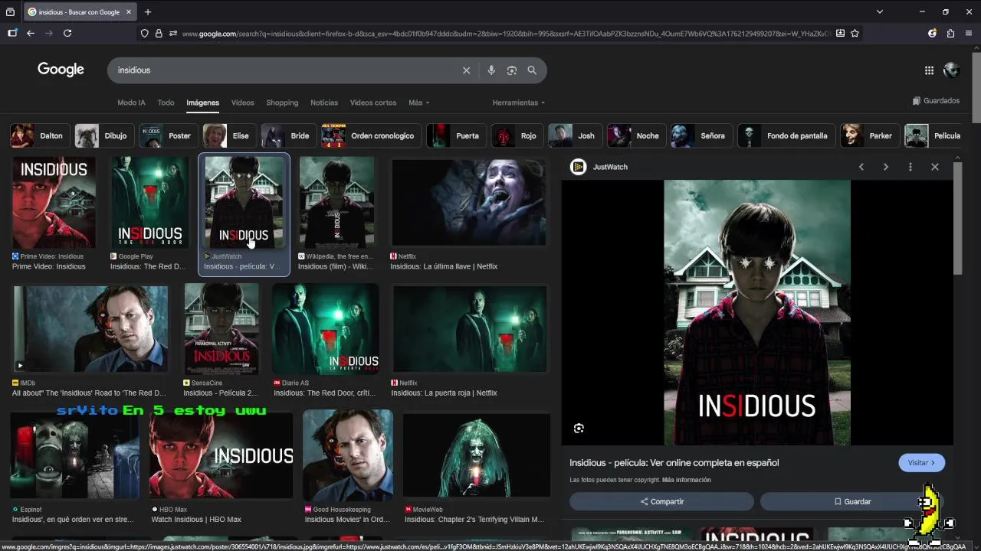This screenshot has height=551, width=981.
Task: Switch to Shopping tab
Action: click(x=282, y=103)
